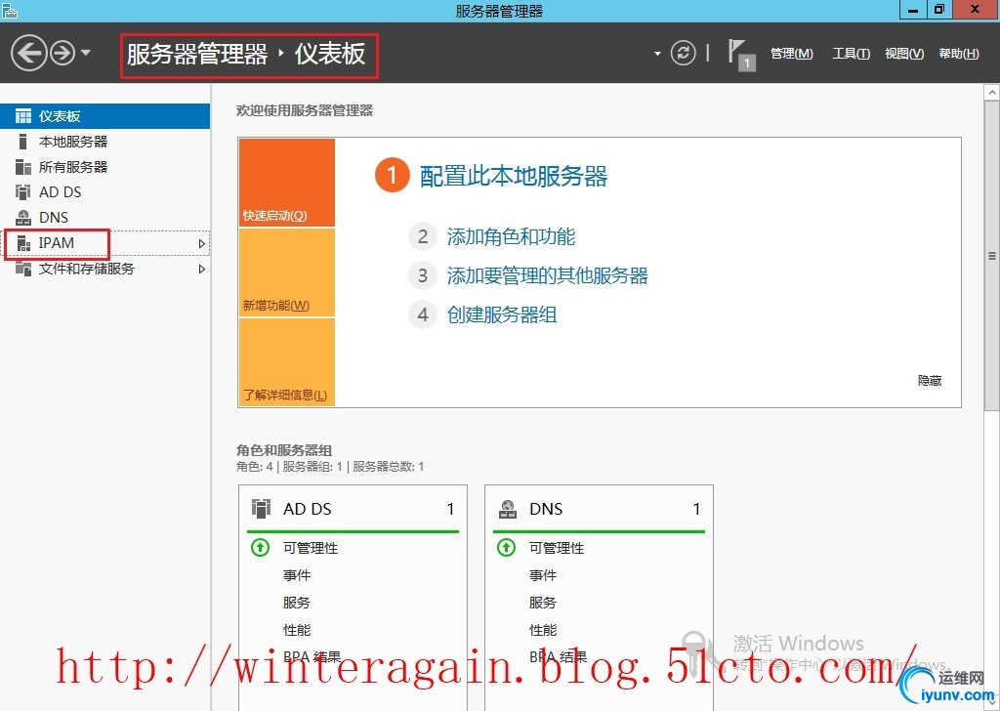This screenshot has height=711, width=1000.
Task: Expand the 文件和存储服务 submenu arrow
Action: point(201,270)
